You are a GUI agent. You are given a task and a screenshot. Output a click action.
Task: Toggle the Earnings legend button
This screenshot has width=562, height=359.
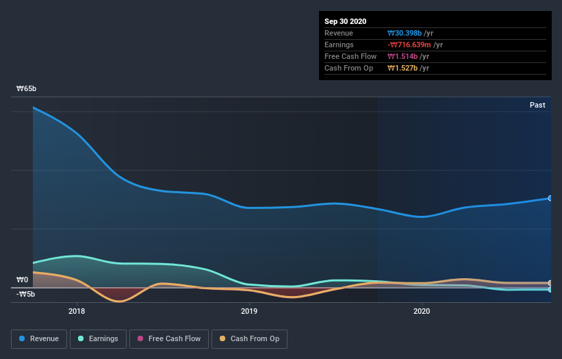[x=98, y=339]
